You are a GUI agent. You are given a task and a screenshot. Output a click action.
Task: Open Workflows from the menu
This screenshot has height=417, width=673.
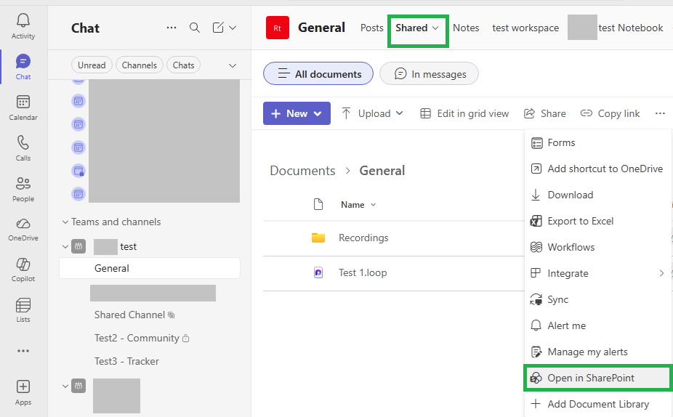tap(597, 247)
